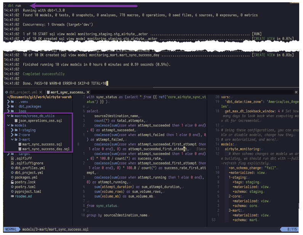Switch to the dbt_project.yml tab
The image size is (303, 235).
tap(23, 92)
